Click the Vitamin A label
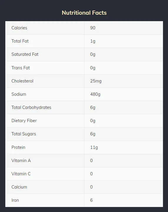The width and height of the screenshot is (168, 212). 21,161
